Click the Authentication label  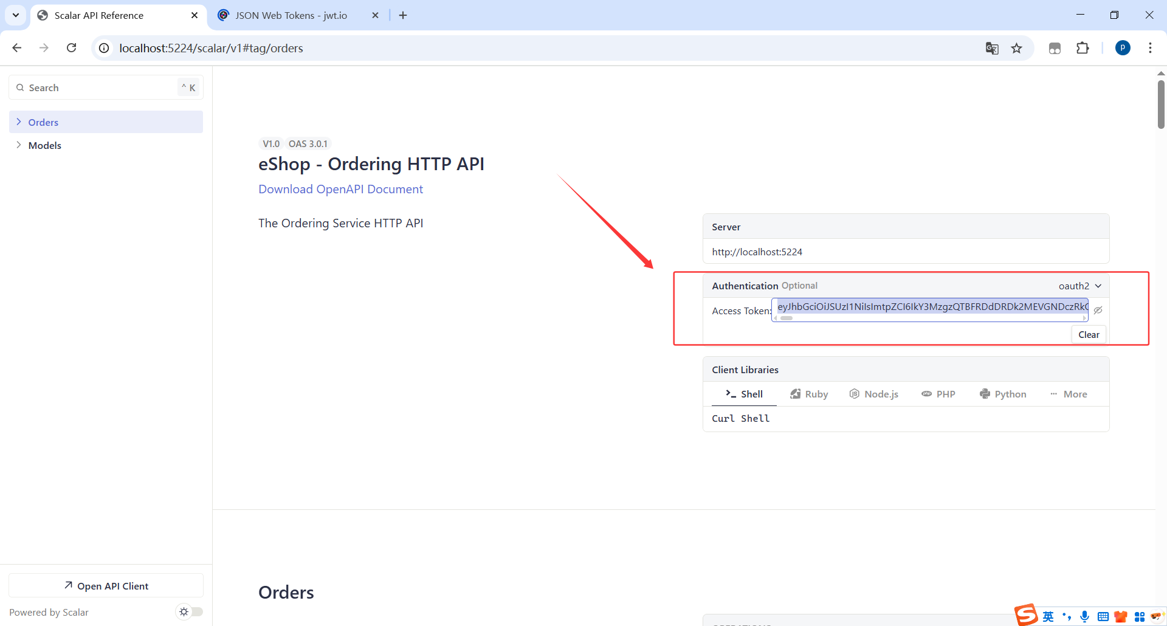click(745, 286)
